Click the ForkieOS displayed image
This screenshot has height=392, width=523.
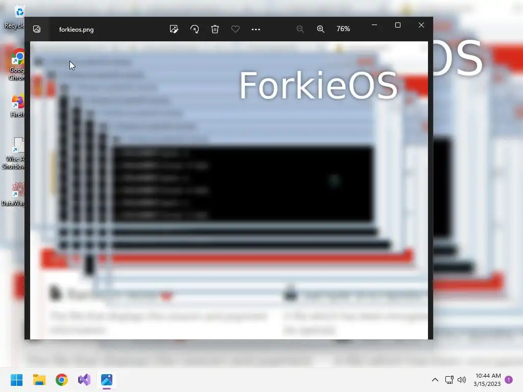tap(229, 190)
